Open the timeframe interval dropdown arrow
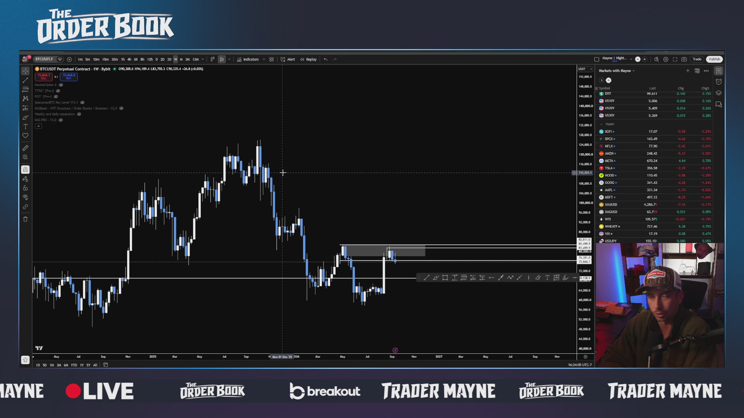Screen dimensions: 744x418 click(203, 59)
